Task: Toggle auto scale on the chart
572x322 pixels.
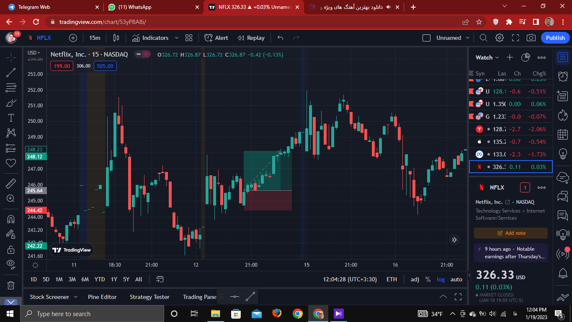Action: tap(456, 279)
